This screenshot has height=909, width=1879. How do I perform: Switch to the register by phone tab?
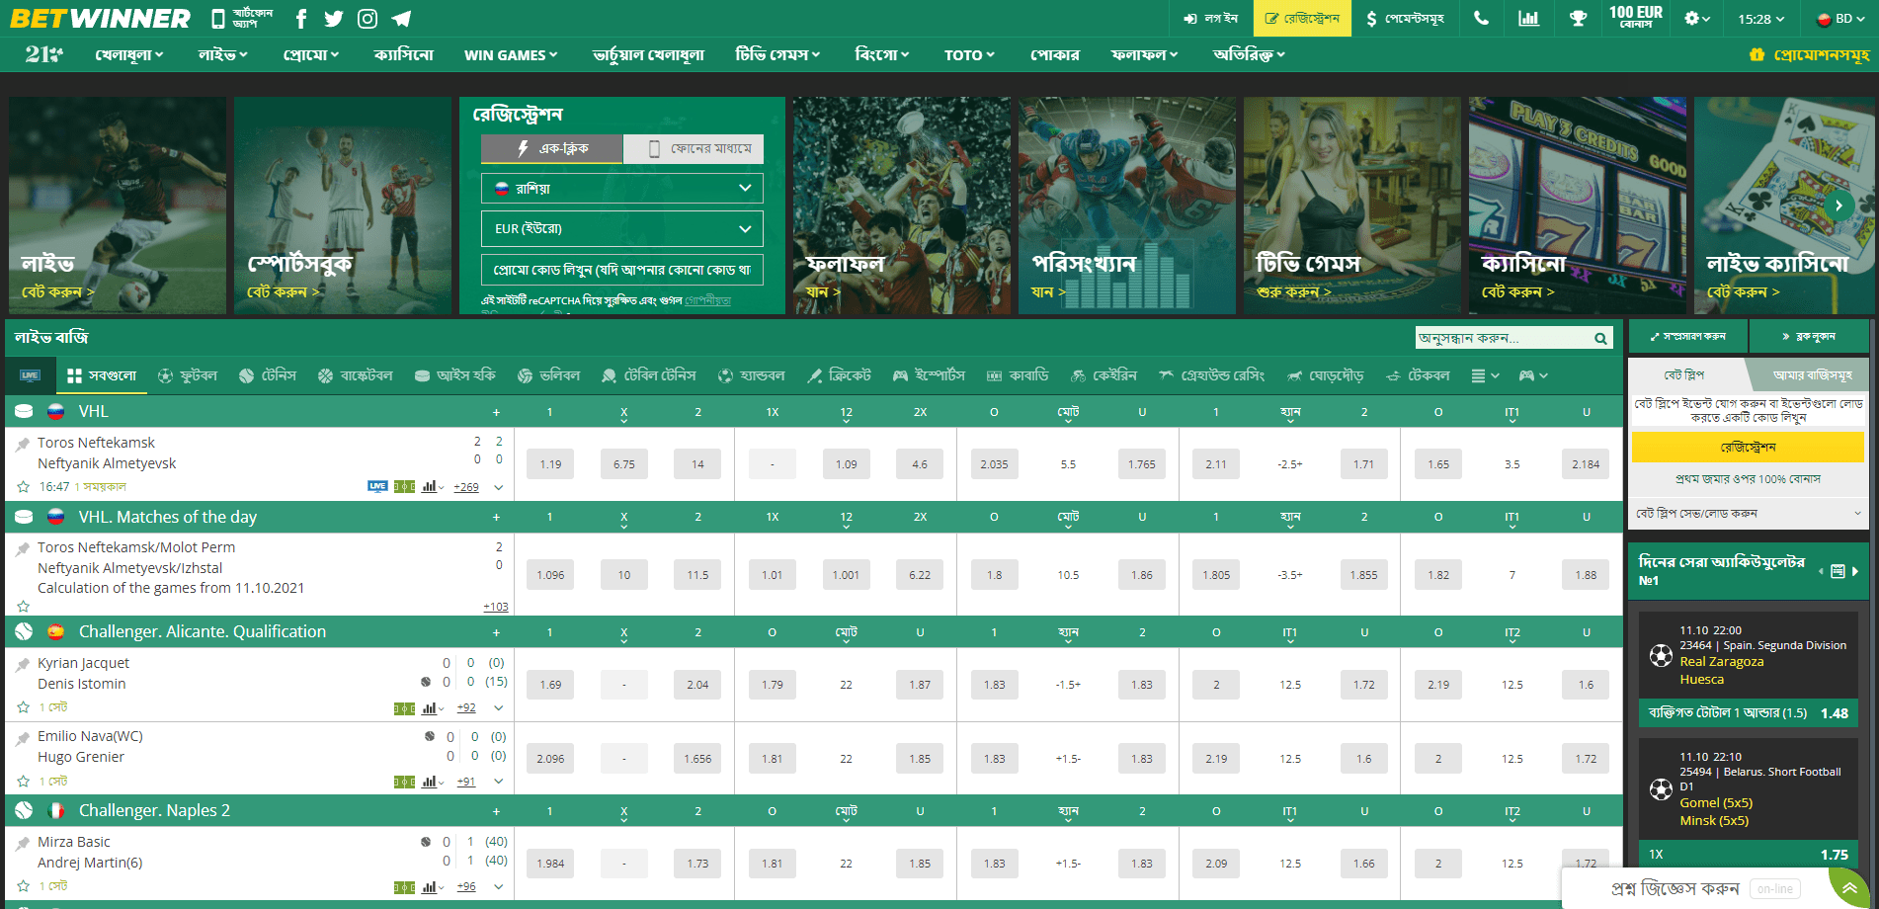[694, 149]
